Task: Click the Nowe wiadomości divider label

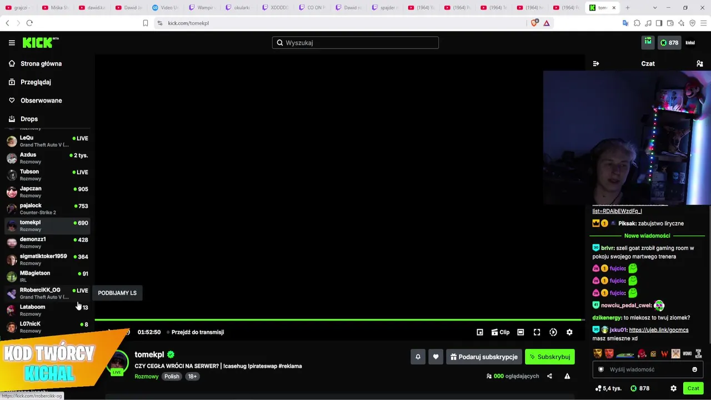Action: point(647,236)
